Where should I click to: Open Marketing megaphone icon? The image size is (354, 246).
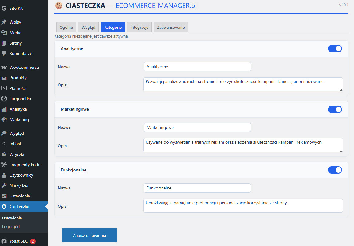click(4, 119)
